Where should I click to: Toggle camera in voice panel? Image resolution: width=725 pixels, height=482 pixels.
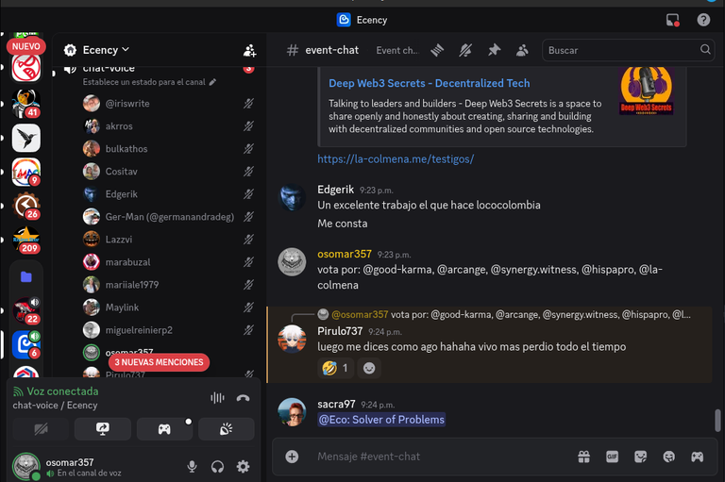(41, 429)
